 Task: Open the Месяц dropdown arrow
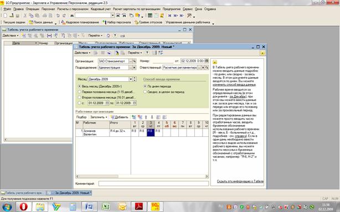131,79
